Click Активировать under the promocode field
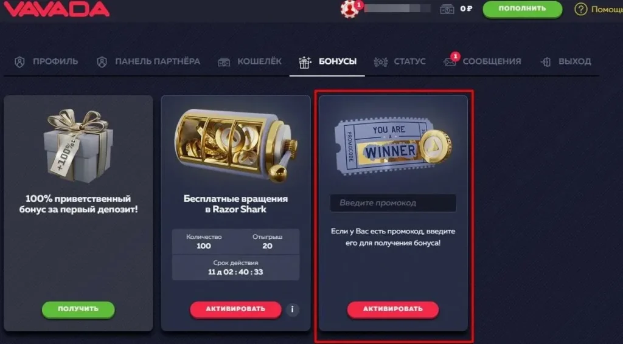623x344 pixels. point(393,309)
